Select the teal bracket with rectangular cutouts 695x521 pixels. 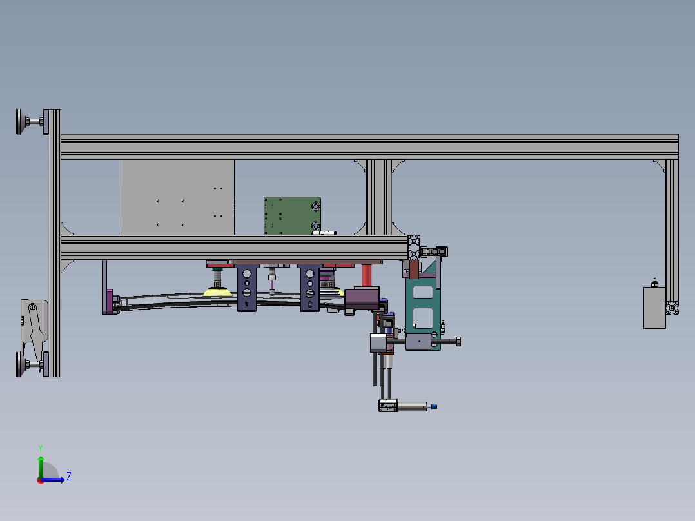(x=423, y=306)
